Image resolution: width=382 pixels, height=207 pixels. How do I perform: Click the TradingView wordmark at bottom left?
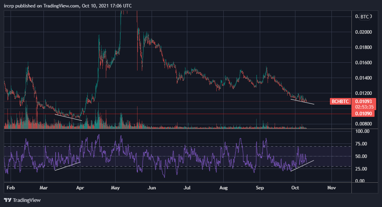point(27,200)
